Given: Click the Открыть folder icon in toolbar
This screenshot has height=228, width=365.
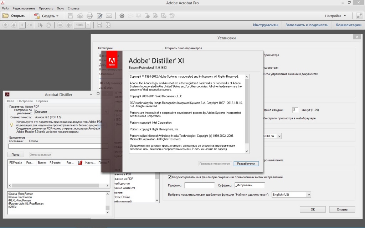Looking at the screenshot, I should click(6, 16).
